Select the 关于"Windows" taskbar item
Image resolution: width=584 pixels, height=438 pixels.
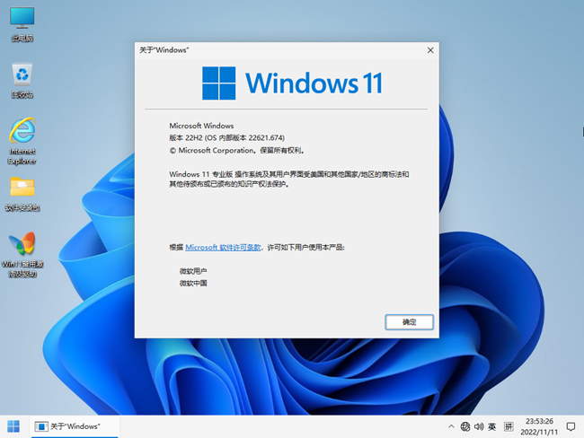pyautogui.click(x=75, y=426)
